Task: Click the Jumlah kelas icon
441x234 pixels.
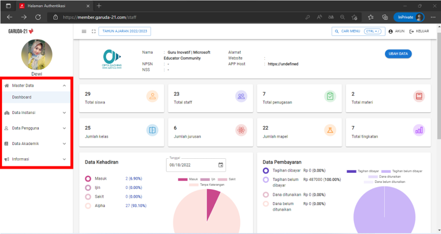Action: pyautogui.click(x=152, y=130)
